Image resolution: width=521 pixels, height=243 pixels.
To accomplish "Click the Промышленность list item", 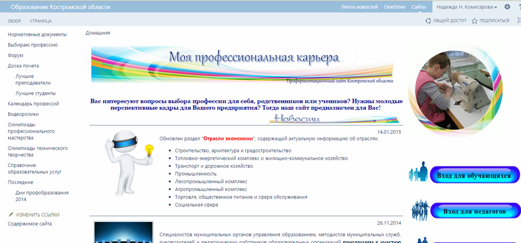I will 196,174.
